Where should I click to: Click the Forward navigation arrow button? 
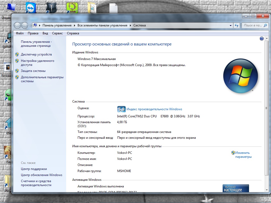click(x=25, y=26)
